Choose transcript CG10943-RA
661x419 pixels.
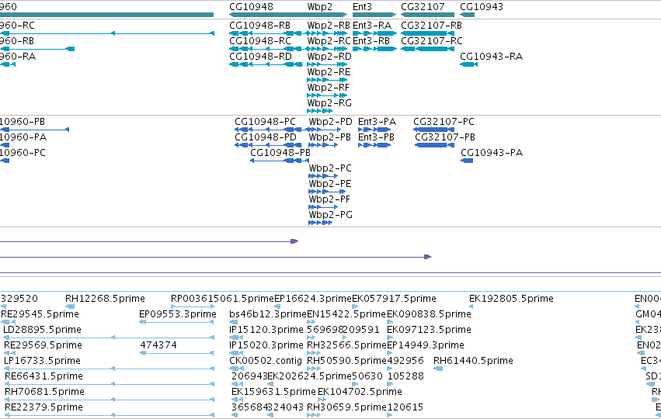pos(491,57)
